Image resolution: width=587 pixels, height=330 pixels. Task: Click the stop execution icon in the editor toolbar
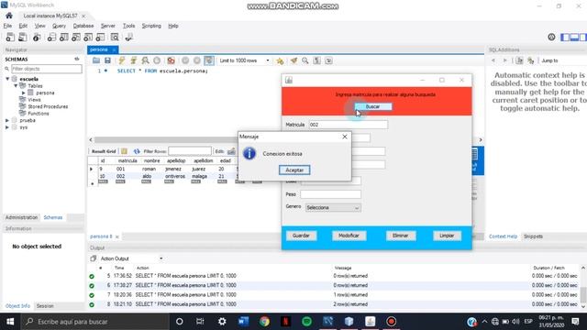157,60
